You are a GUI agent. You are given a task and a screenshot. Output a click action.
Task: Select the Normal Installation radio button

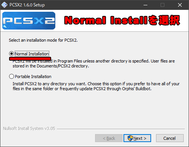click(11, 54)
